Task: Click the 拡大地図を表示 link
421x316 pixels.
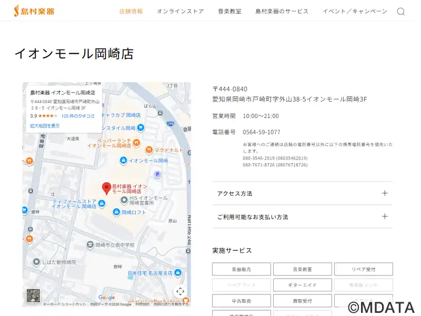Action: click(x=45, y=126)
